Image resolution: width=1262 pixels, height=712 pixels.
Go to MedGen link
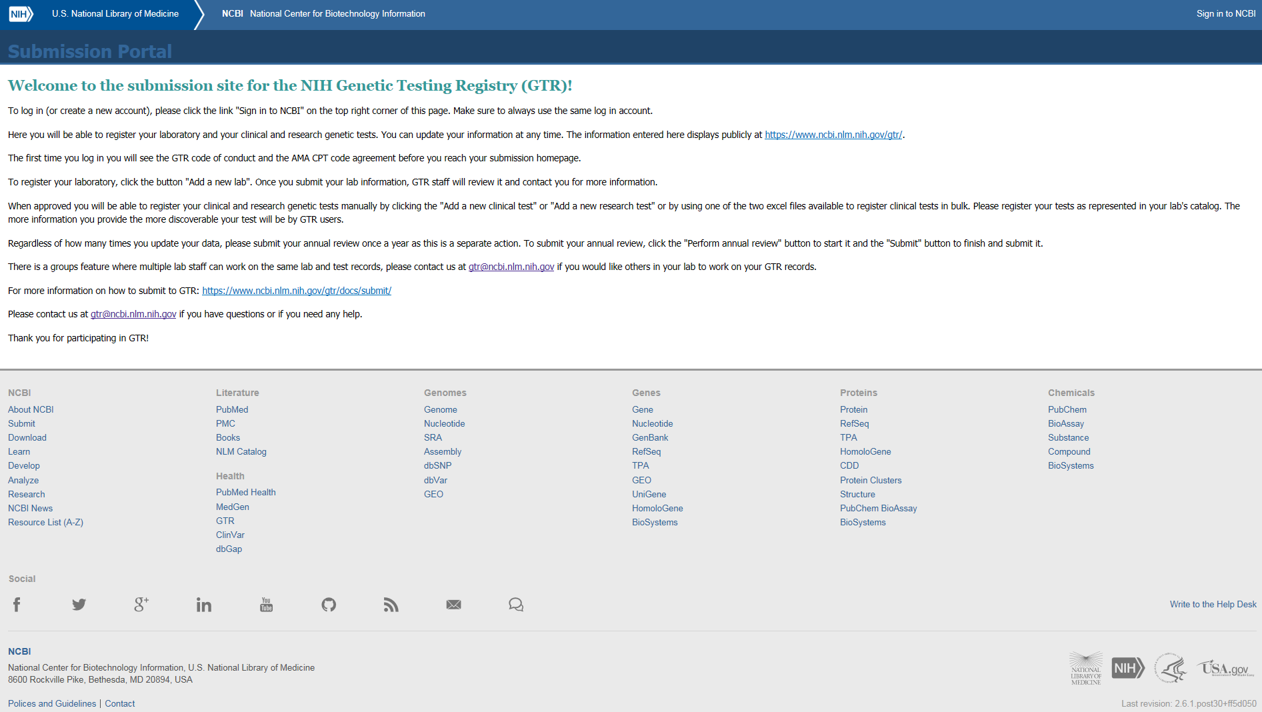point(233,507)
